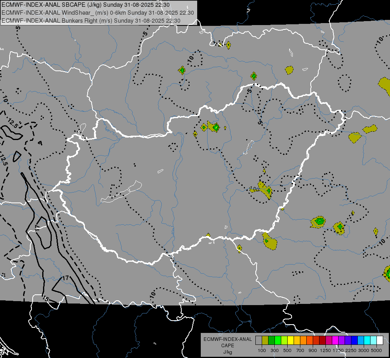Click the 1250 tick value in legend
This screenshot has width=390, height=358.
click(x=325, y=350)
